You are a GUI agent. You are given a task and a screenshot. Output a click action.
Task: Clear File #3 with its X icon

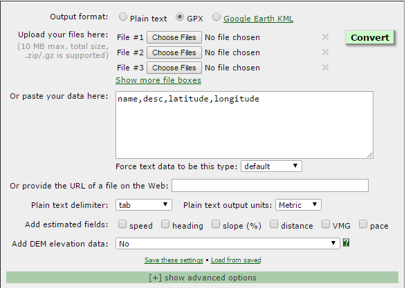coord(325,68)
